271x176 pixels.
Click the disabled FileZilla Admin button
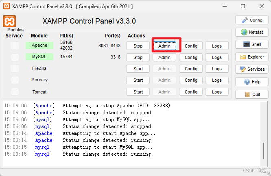(164, 69)
